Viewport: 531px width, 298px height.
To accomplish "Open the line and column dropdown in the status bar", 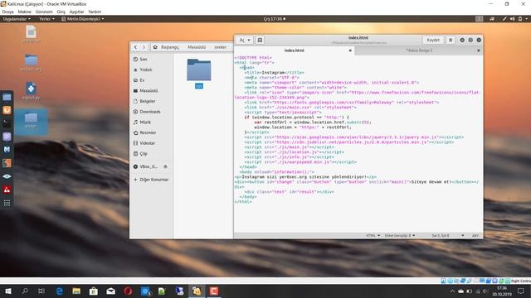I will tap(448, 235).
